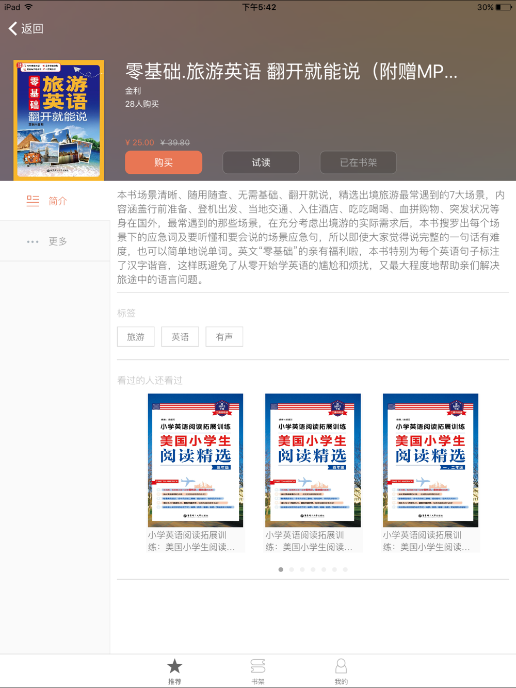This screenshot has width=516, height=688.
Task: Tap the 试读 preview button
Action: pos(261,162)
